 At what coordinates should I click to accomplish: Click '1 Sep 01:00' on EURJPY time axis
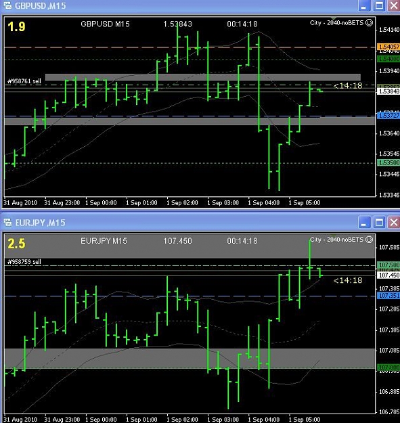coord(141,420)
